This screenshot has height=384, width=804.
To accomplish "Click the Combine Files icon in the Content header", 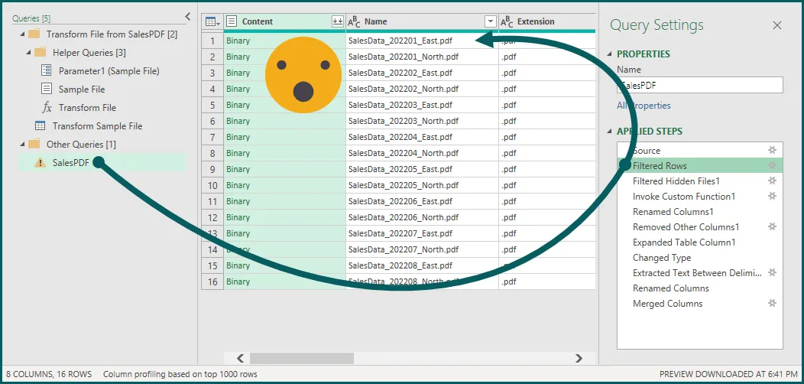I will pos(337,22).
